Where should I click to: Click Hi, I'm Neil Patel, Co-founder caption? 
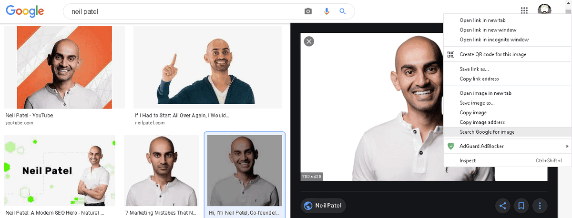(244, 213)
